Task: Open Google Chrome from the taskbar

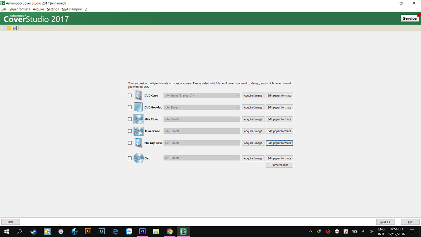Action: [x=169, y=231]
